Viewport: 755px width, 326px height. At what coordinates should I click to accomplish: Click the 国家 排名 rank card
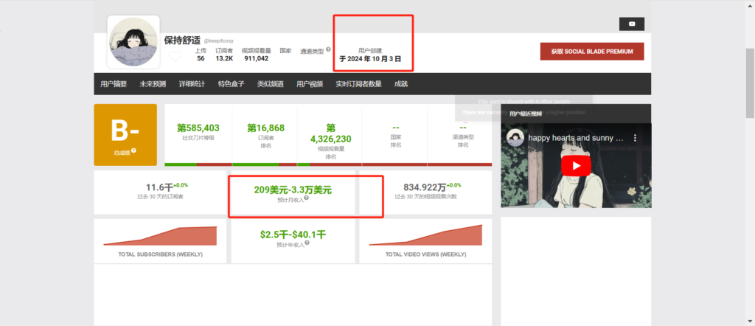[395, 135]
